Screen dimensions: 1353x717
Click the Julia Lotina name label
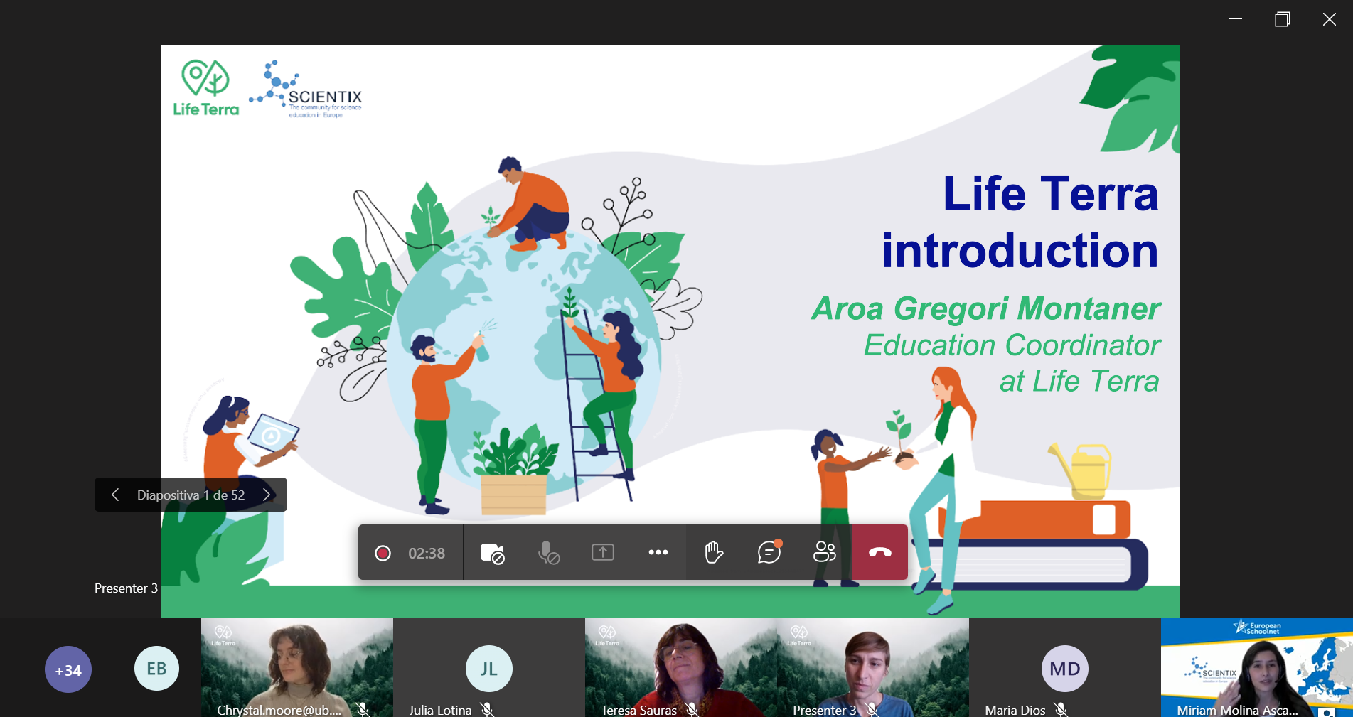pos(440,710)
